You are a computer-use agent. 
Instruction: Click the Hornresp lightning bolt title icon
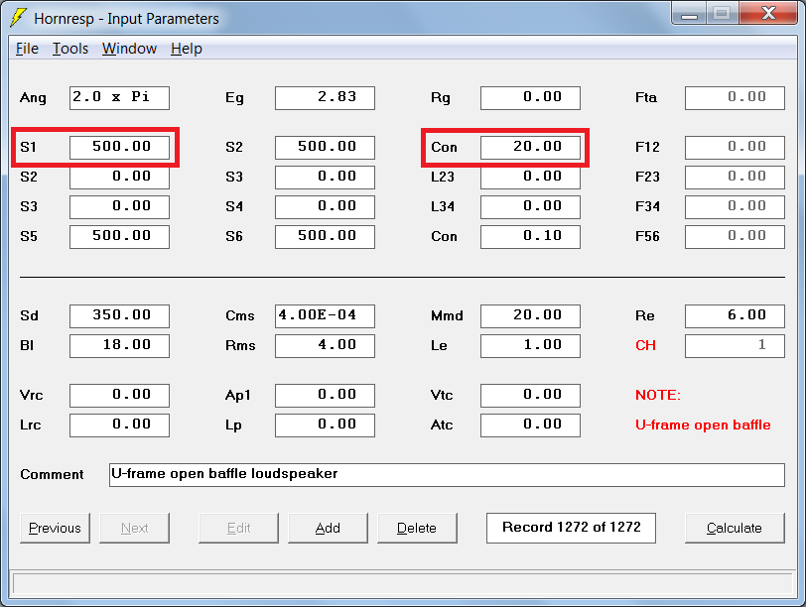[x=19, y=18]
